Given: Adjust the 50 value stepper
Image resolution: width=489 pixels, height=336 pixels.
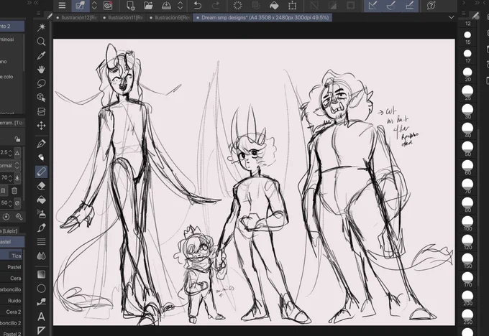Looking at the screenshot, I should click(10, 203).
